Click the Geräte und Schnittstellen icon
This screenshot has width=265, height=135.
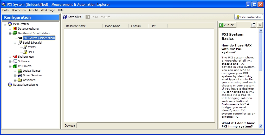pos(15,33)
